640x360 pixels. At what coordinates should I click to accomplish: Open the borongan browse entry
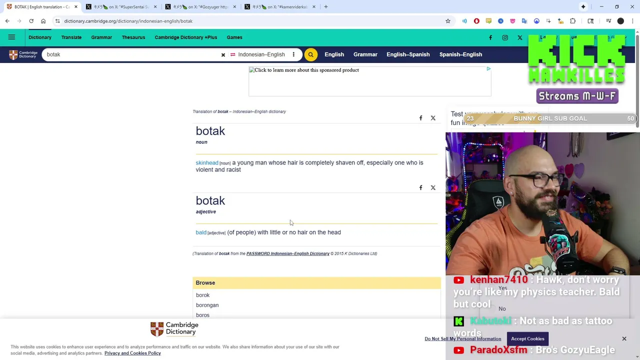pyautogui.click(x=207, y=305)
